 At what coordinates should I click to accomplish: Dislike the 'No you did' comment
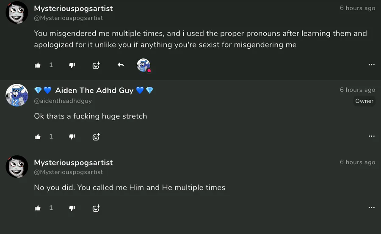click(x=72, y=208)
